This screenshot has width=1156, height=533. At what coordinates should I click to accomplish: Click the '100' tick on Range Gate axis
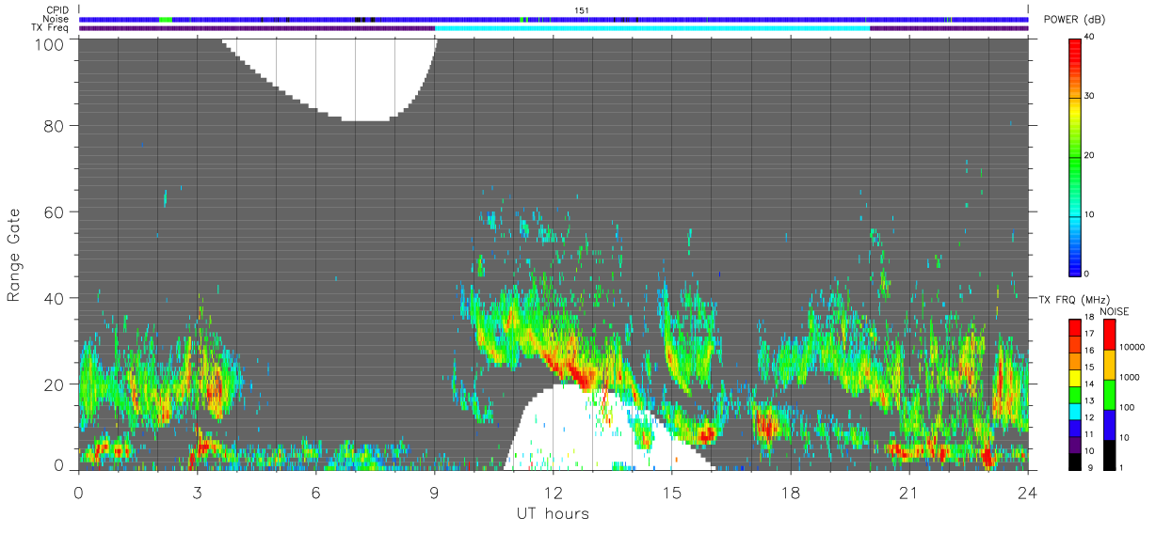click(49, 44)
